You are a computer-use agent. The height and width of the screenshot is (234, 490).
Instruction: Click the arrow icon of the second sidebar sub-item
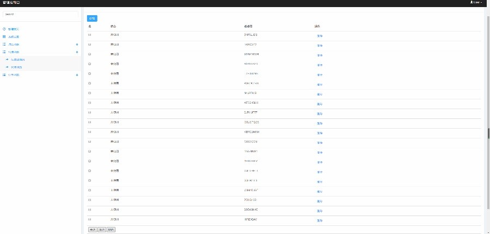[x=7, y=67]
